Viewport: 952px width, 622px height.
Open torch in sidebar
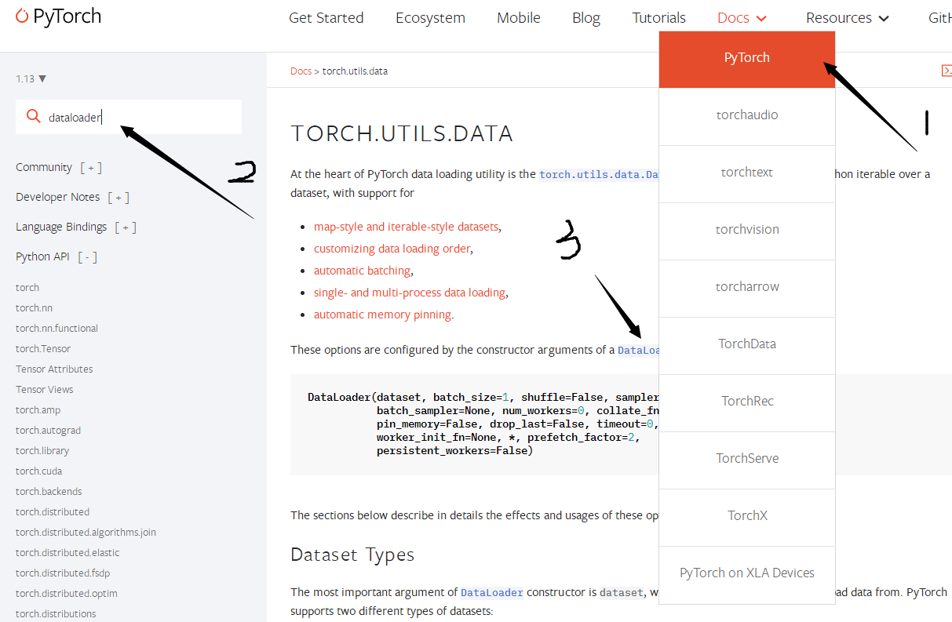point(27,288)
